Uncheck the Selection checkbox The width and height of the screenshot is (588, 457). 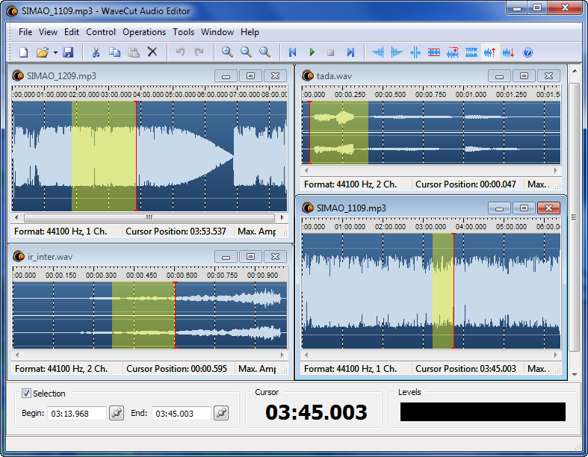coord(27,394)
